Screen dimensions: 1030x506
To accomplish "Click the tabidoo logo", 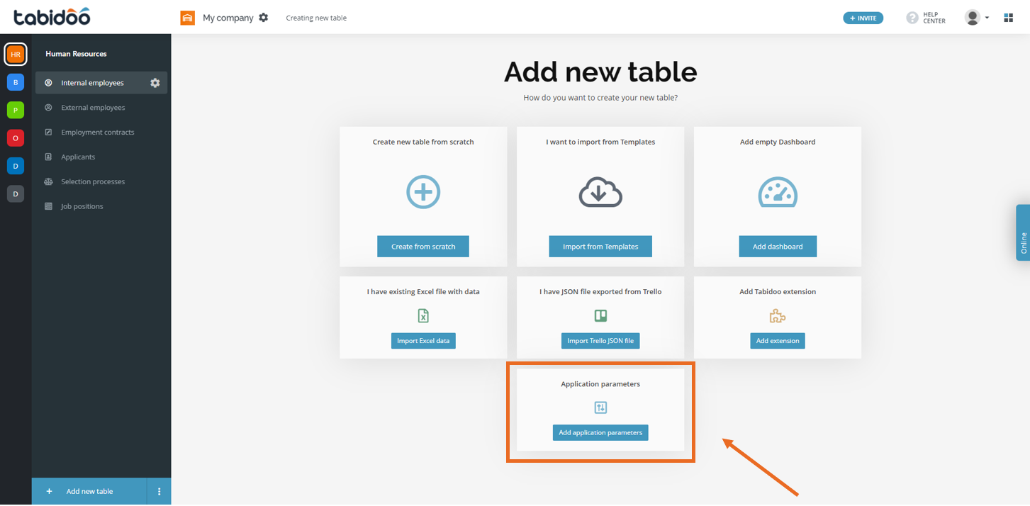I will point(52,17).
